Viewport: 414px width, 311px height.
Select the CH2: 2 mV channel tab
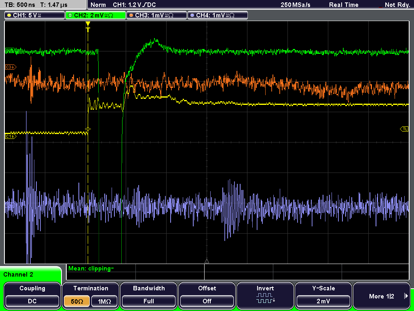(95, 15)
